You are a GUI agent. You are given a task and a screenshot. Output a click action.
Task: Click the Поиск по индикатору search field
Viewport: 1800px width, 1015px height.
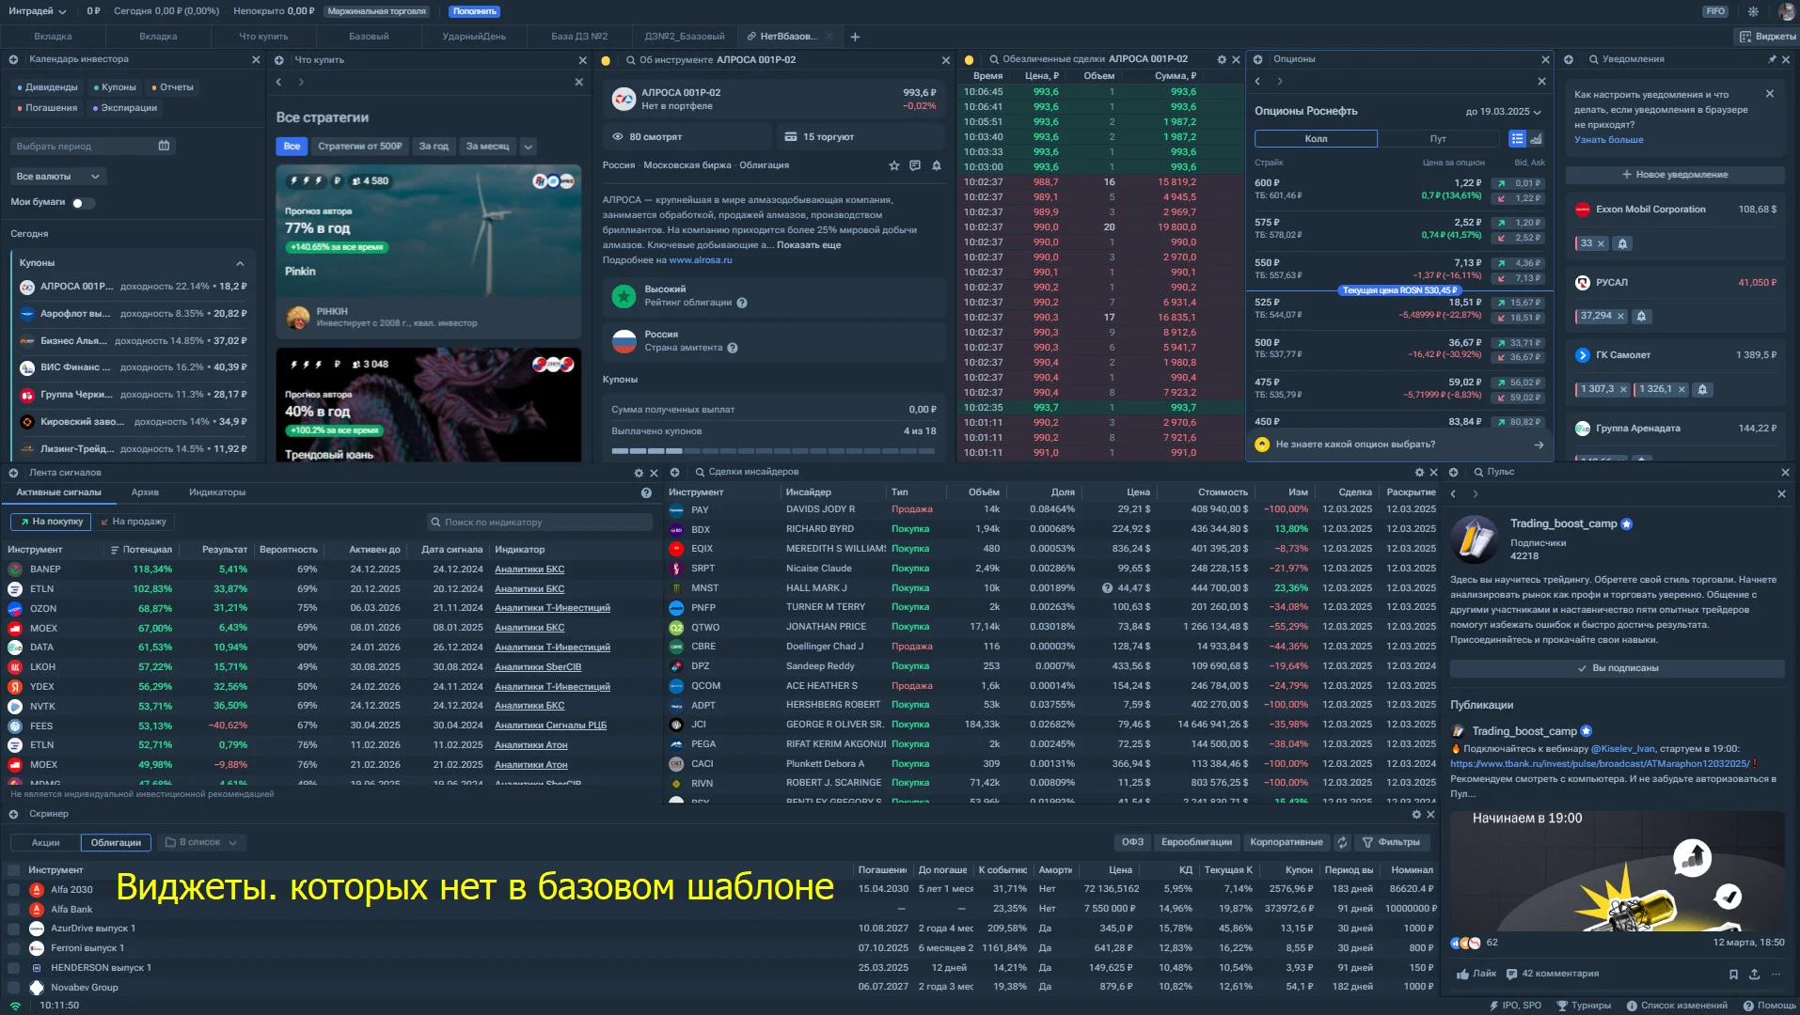(x=540, y=523)
